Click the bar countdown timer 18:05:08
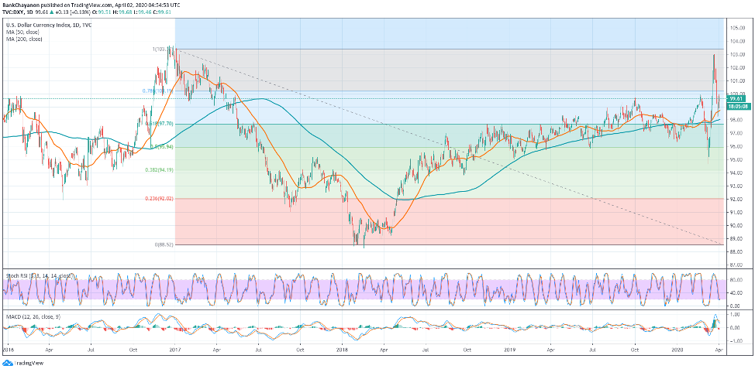This screenshot has width=755, height=369. point(736,106)
